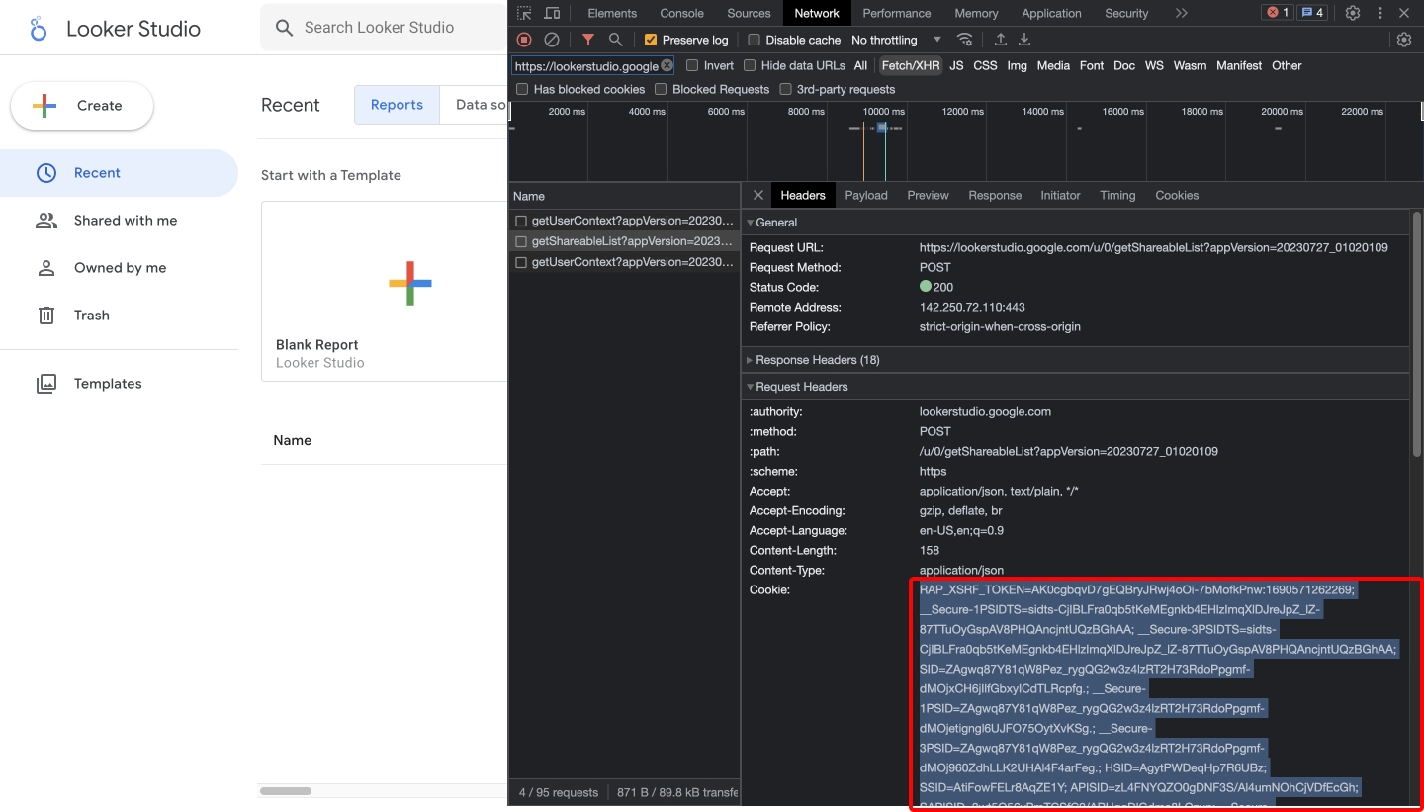Toggle the Invert checkbox

coord(692,66)
